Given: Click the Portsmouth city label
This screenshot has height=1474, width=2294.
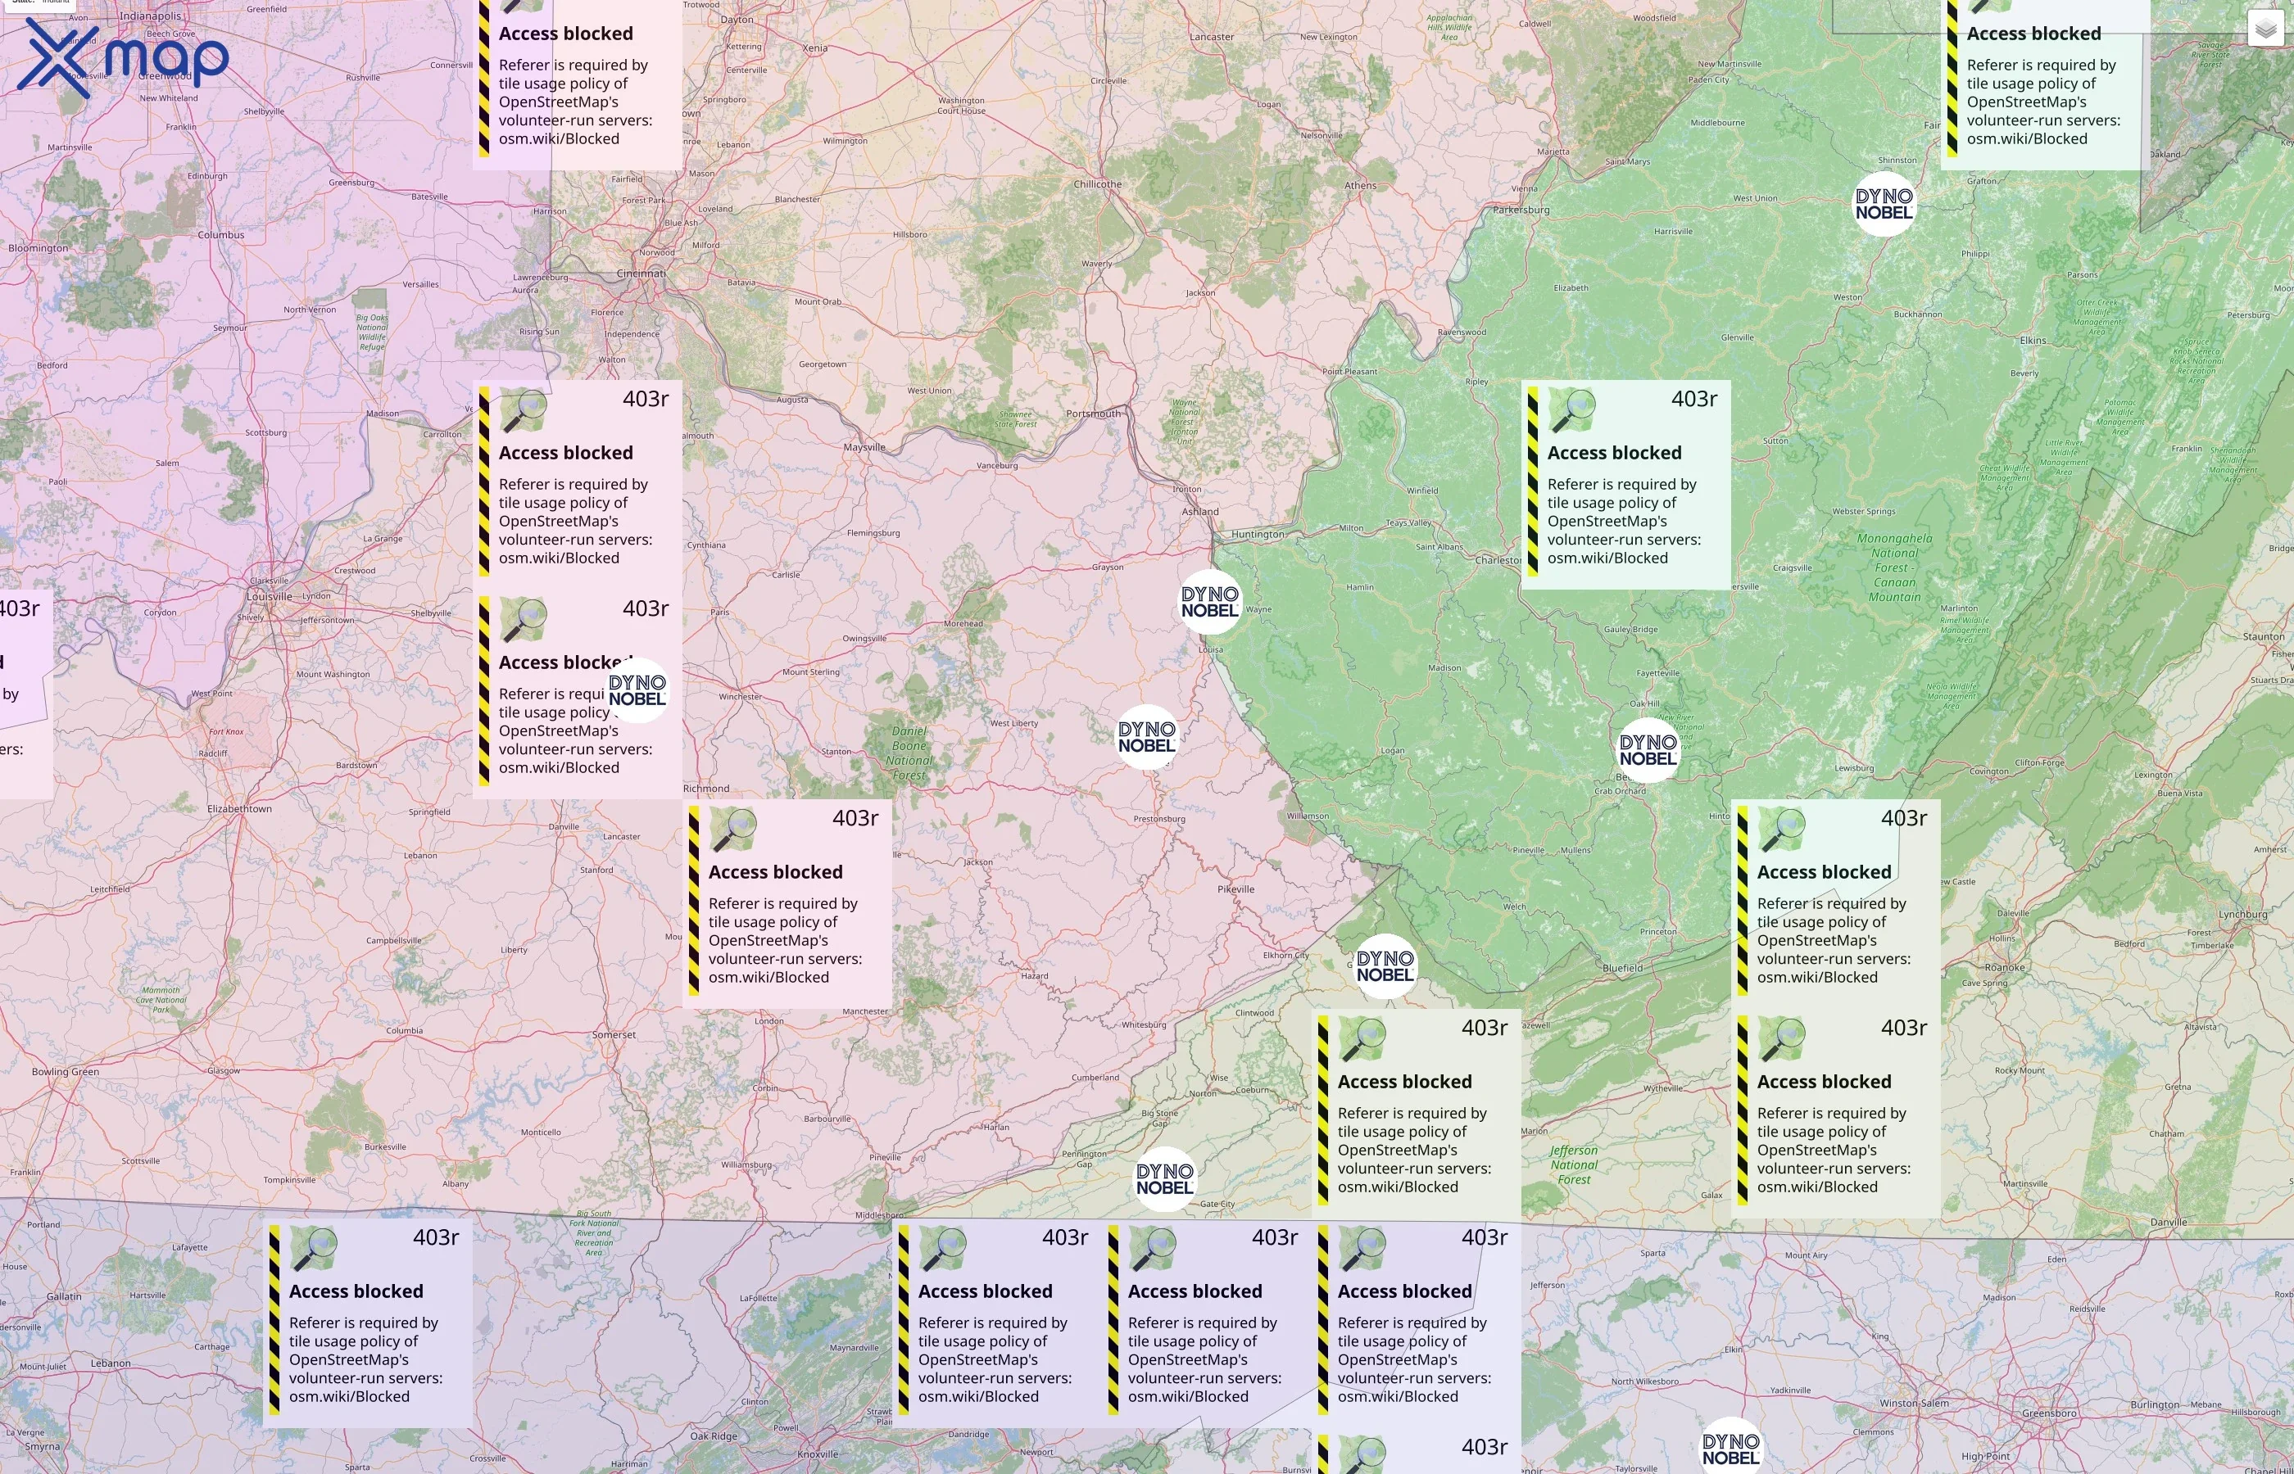Looking at the screenshot, I should coord(1094,414).
